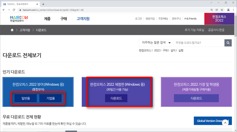This screenshot has width=237, height=132.
Task: Reload the page with the refresh icon
Action: (14, 10)
